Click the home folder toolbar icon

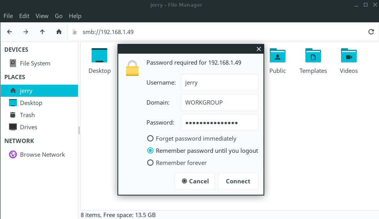(x=59, y=32)
